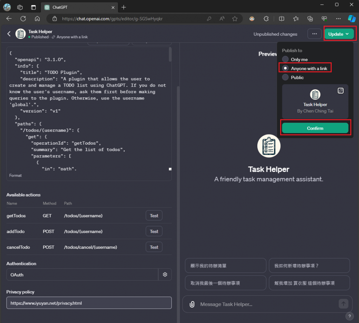This screenshot has height=323, width=359.
Task: Click the tab actions menu icon
Action: pos(33,7)
